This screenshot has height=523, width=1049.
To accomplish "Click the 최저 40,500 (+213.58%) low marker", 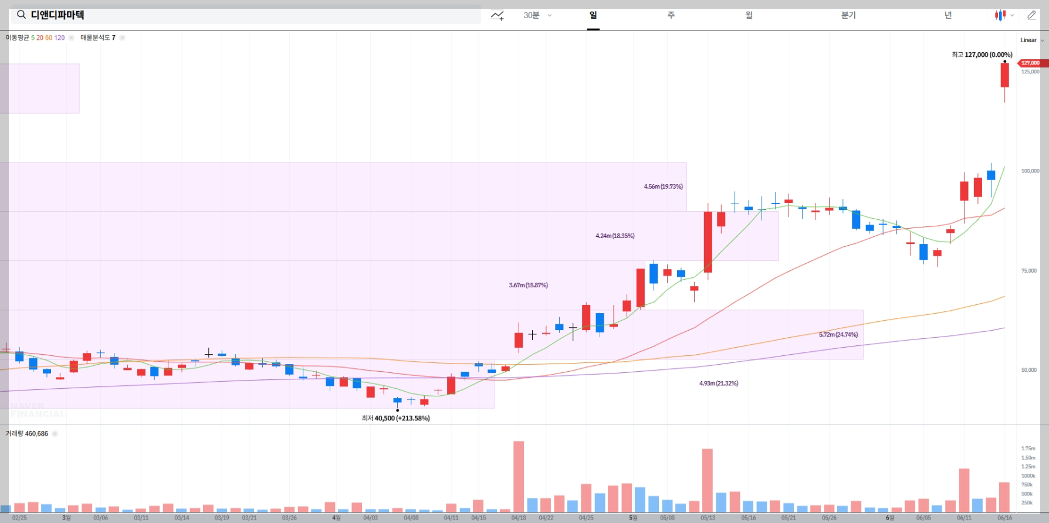I will pyautogui.click(x=396, y=418).
